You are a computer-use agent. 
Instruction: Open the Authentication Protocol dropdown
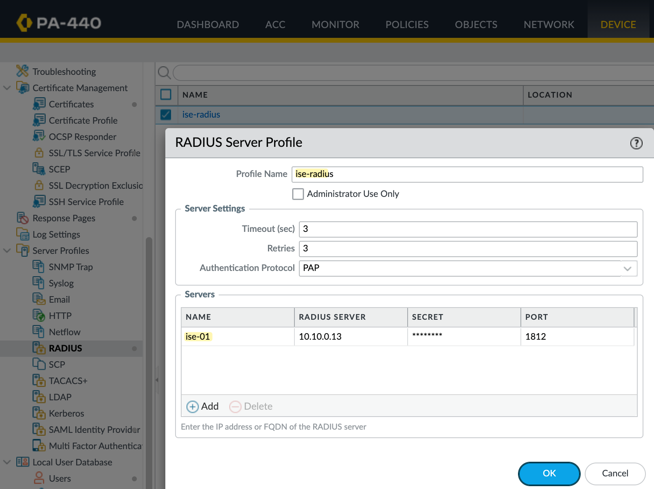(628, 269)
